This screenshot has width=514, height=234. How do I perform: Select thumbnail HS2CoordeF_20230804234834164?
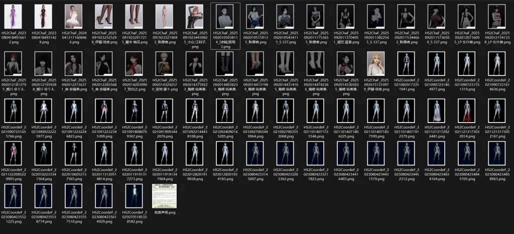[x=436, y=153]
